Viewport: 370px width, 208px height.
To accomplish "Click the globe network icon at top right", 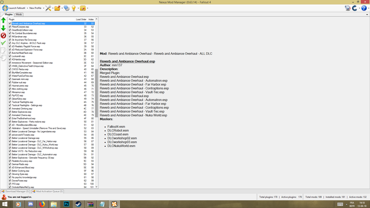I will (348, 8).
